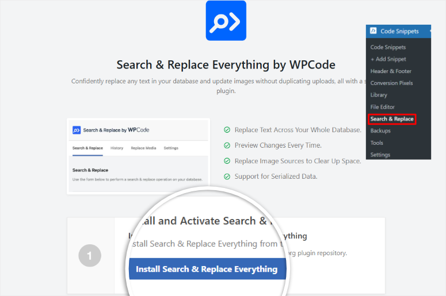Select highlighted Search & Replace menu item

tap(392, 119)
